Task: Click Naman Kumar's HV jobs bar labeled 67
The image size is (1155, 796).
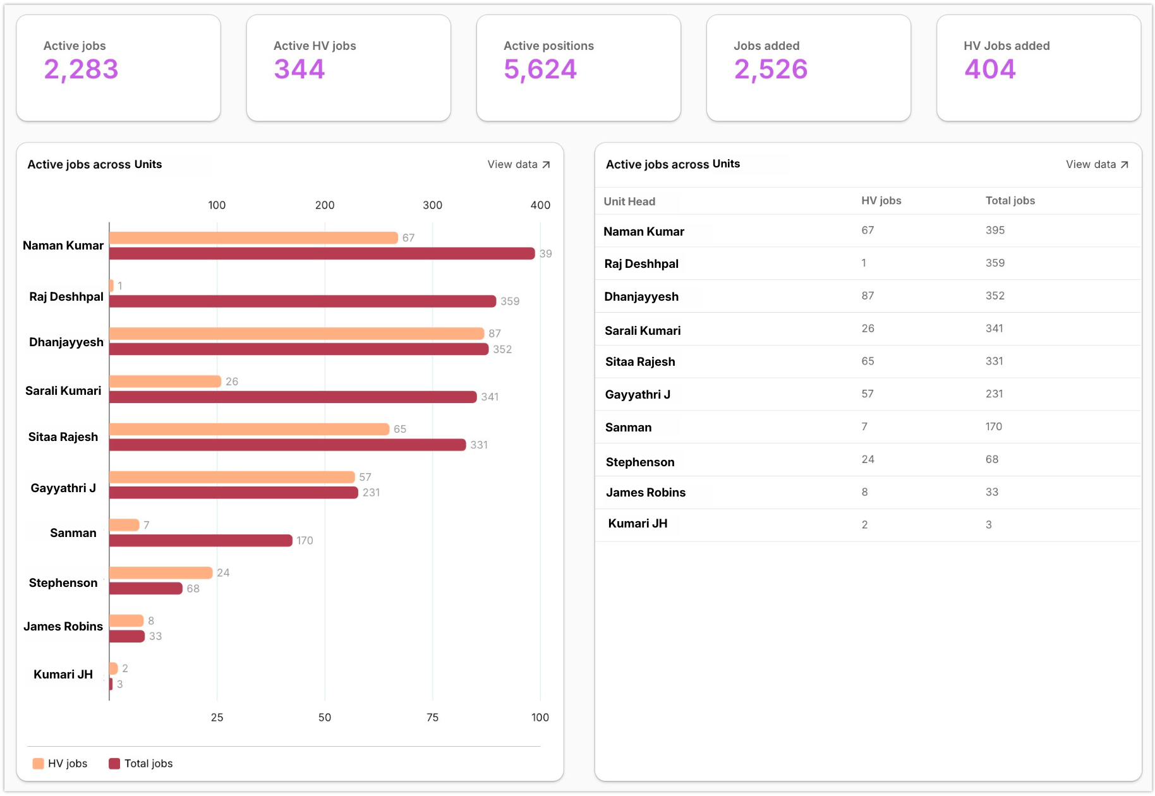Action: [253, 238]
